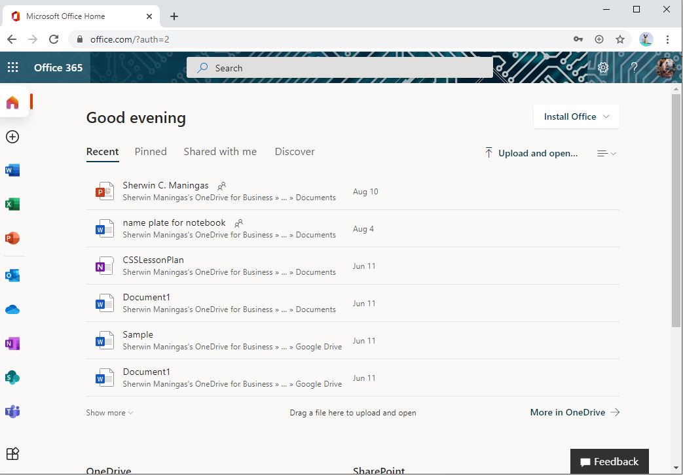683x475 pixels.
Task: Click the Office Search box
Action: coord(340,68)
